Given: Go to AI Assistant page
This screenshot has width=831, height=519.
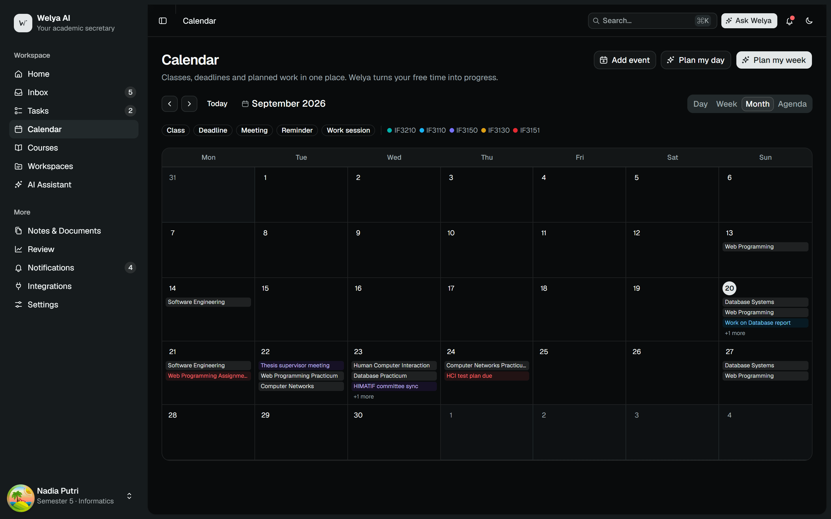Looking at the screenshot, I should (74, 185).
